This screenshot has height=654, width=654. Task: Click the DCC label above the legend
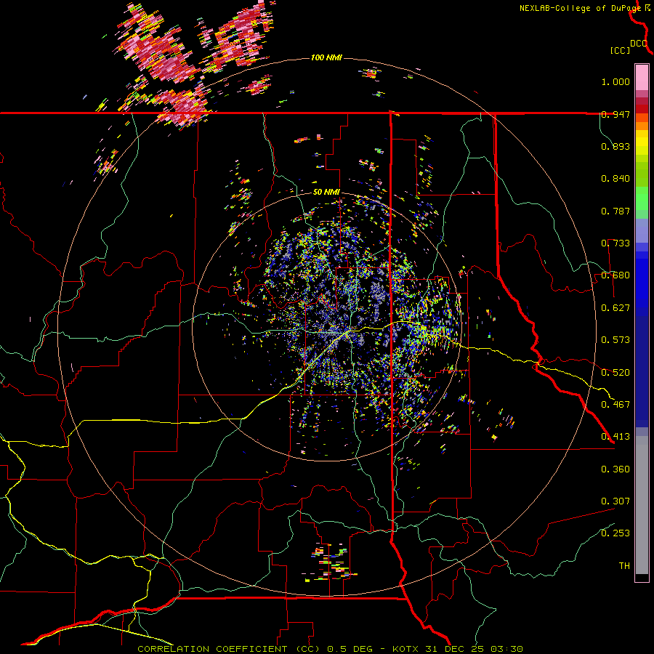tap(639, 44)
